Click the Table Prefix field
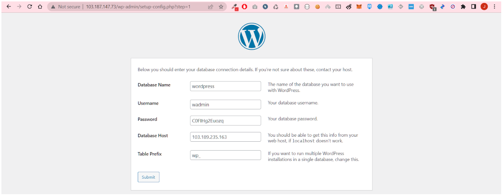 (225, 155)
